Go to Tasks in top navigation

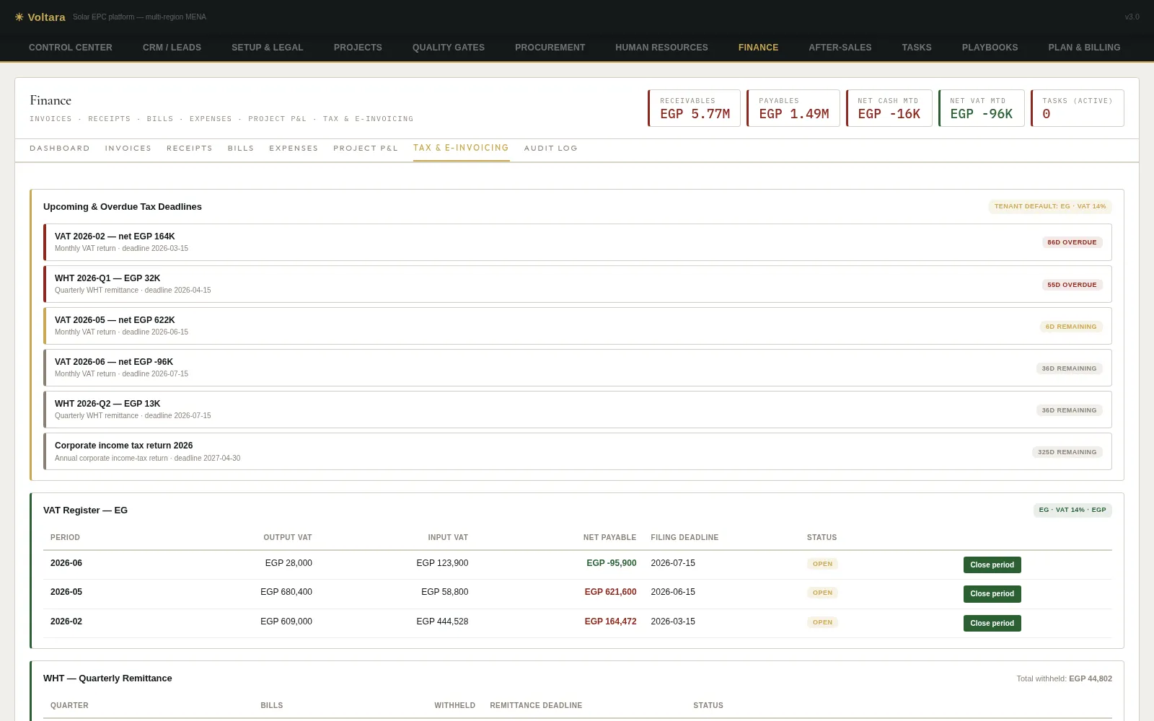[x=917, y=48]
